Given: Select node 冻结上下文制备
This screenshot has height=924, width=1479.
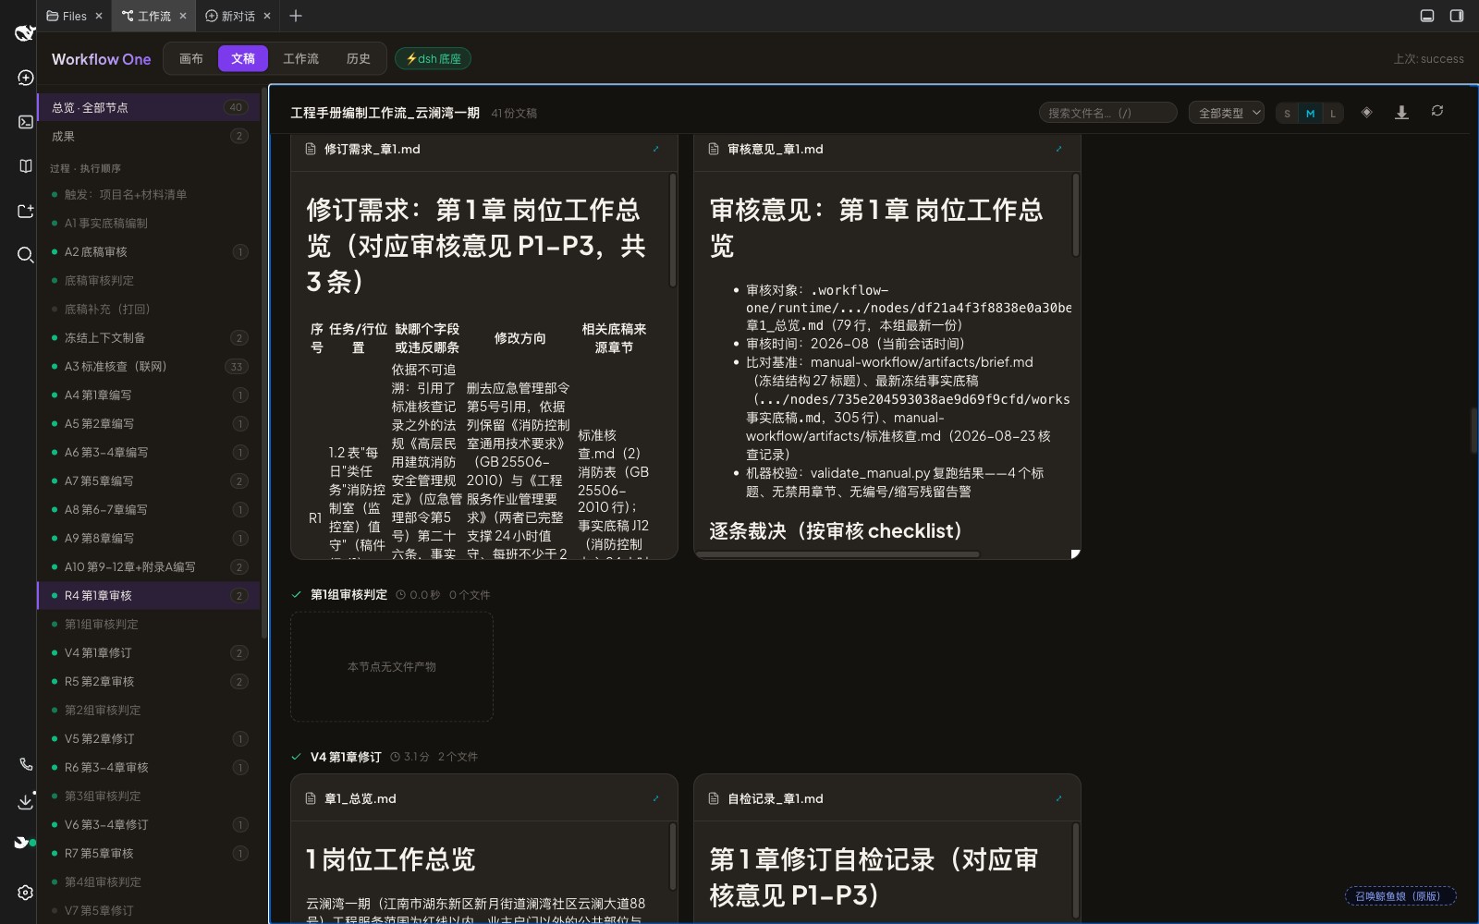Looking at the screenshot, I should click(x=149, y=337).
